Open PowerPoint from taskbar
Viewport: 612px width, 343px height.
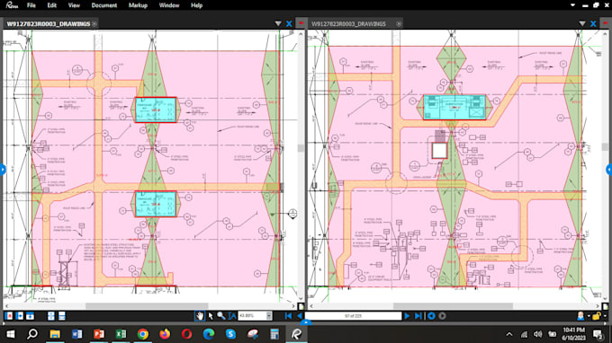(x=99, y=334)
